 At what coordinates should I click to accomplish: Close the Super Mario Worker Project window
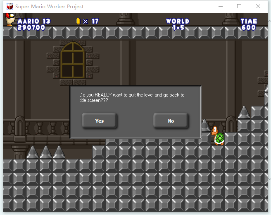(x=258, y=6)
